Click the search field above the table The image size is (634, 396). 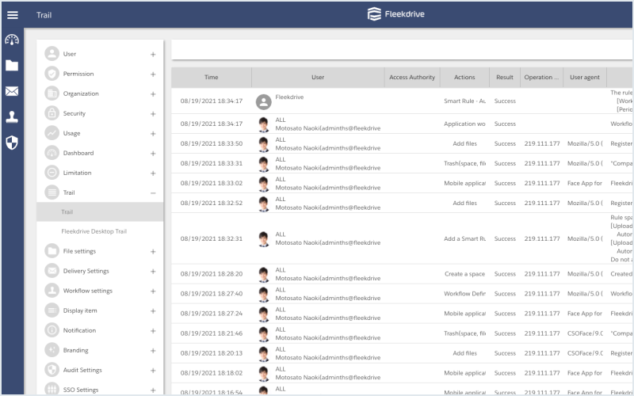pyautogui.click(x=403, y=50)
